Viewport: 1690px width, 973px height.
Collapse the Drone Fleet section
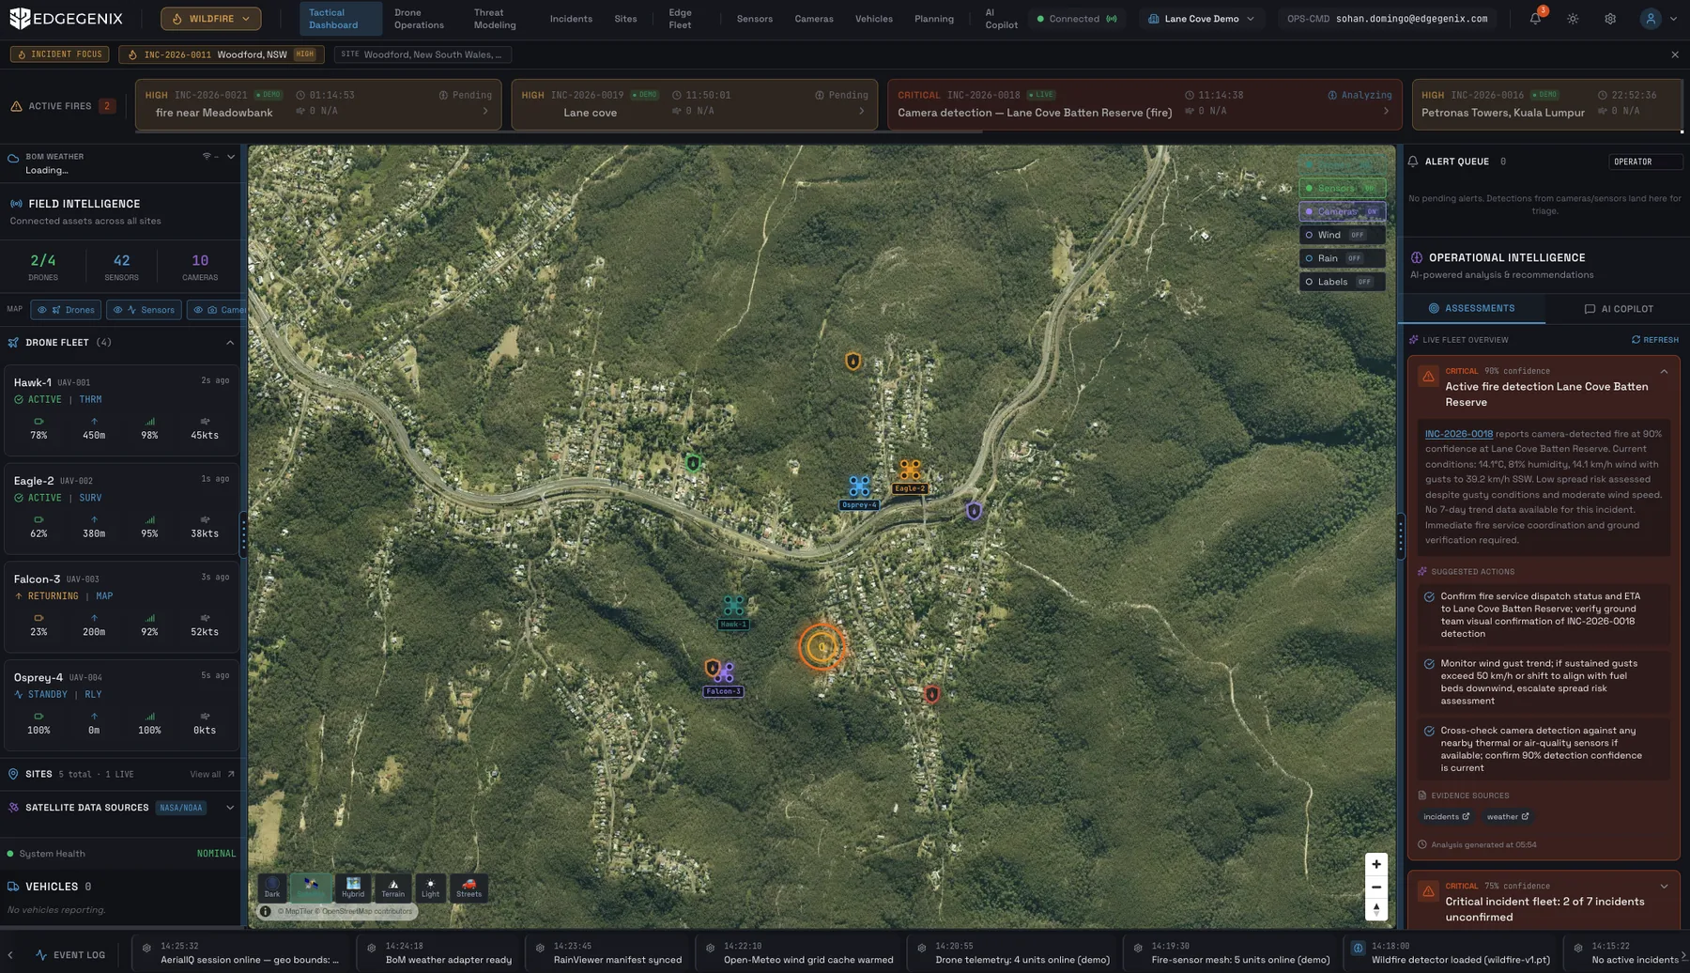230,343
